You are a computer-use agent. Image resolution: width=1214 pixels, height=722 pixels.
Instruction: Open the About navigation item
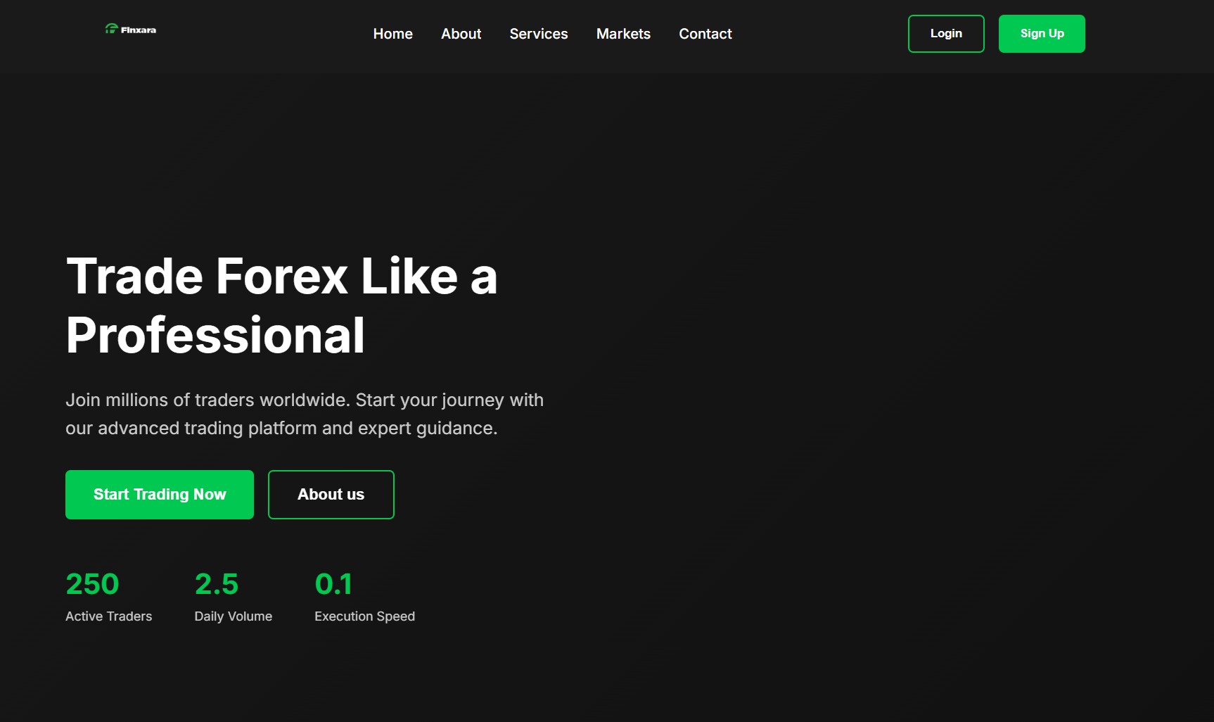[x=461, y=34]
